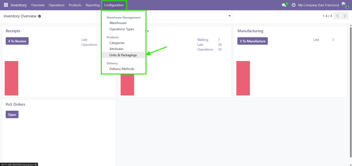Screen dimensions: 352x166
Task: Click the Waiting 7 count
Action: (x=219, y=40)
